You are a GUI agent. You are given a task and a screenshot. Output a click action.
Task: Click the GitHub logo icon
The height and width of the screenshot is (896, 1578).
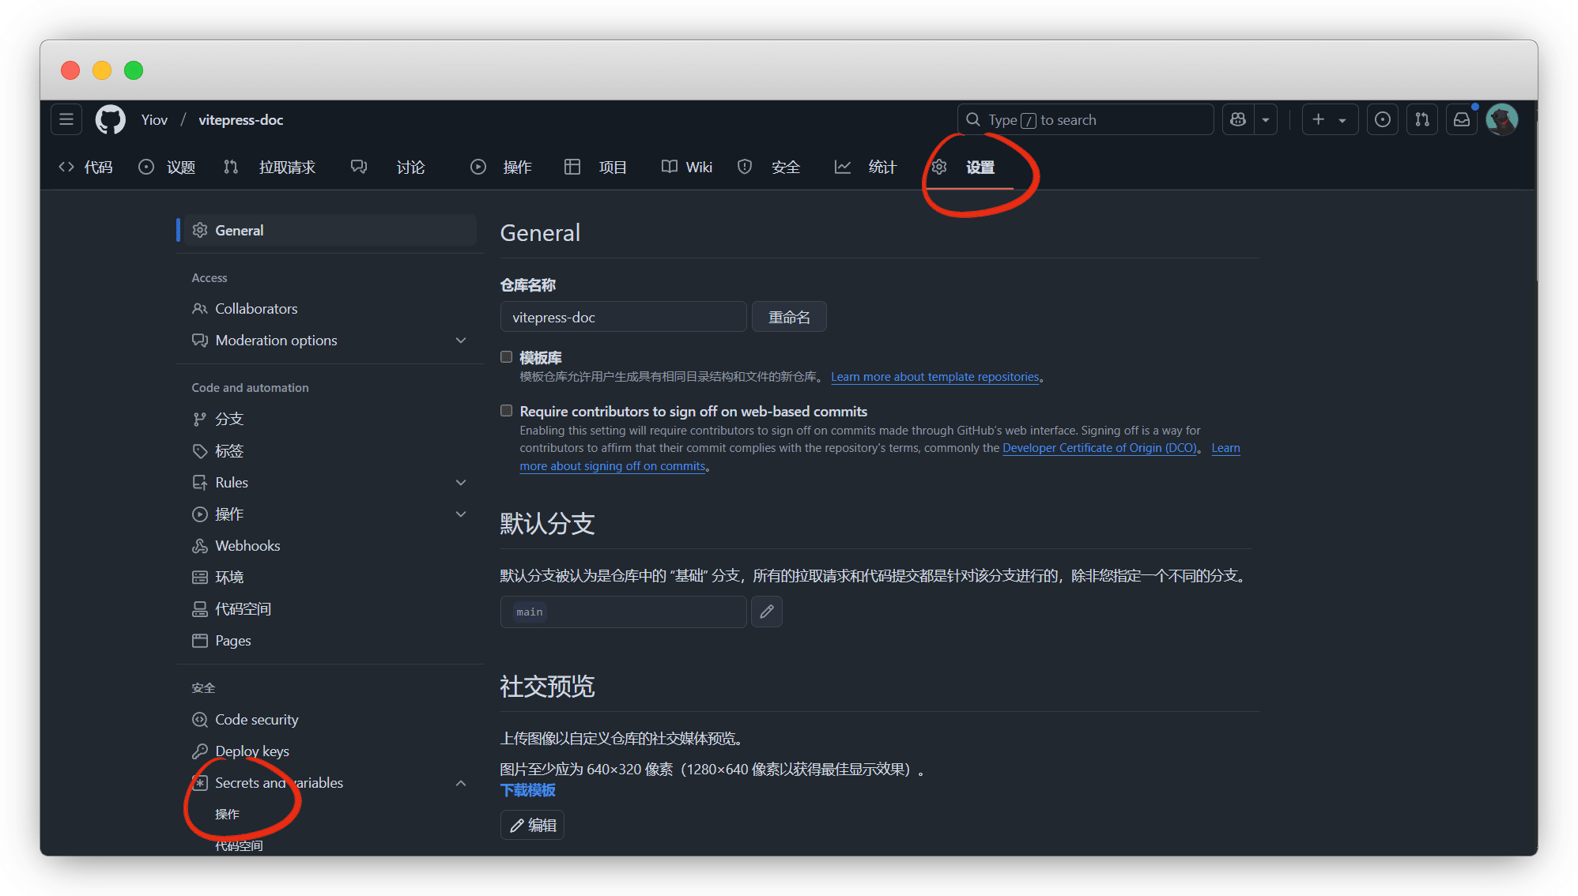pos(110,119)
